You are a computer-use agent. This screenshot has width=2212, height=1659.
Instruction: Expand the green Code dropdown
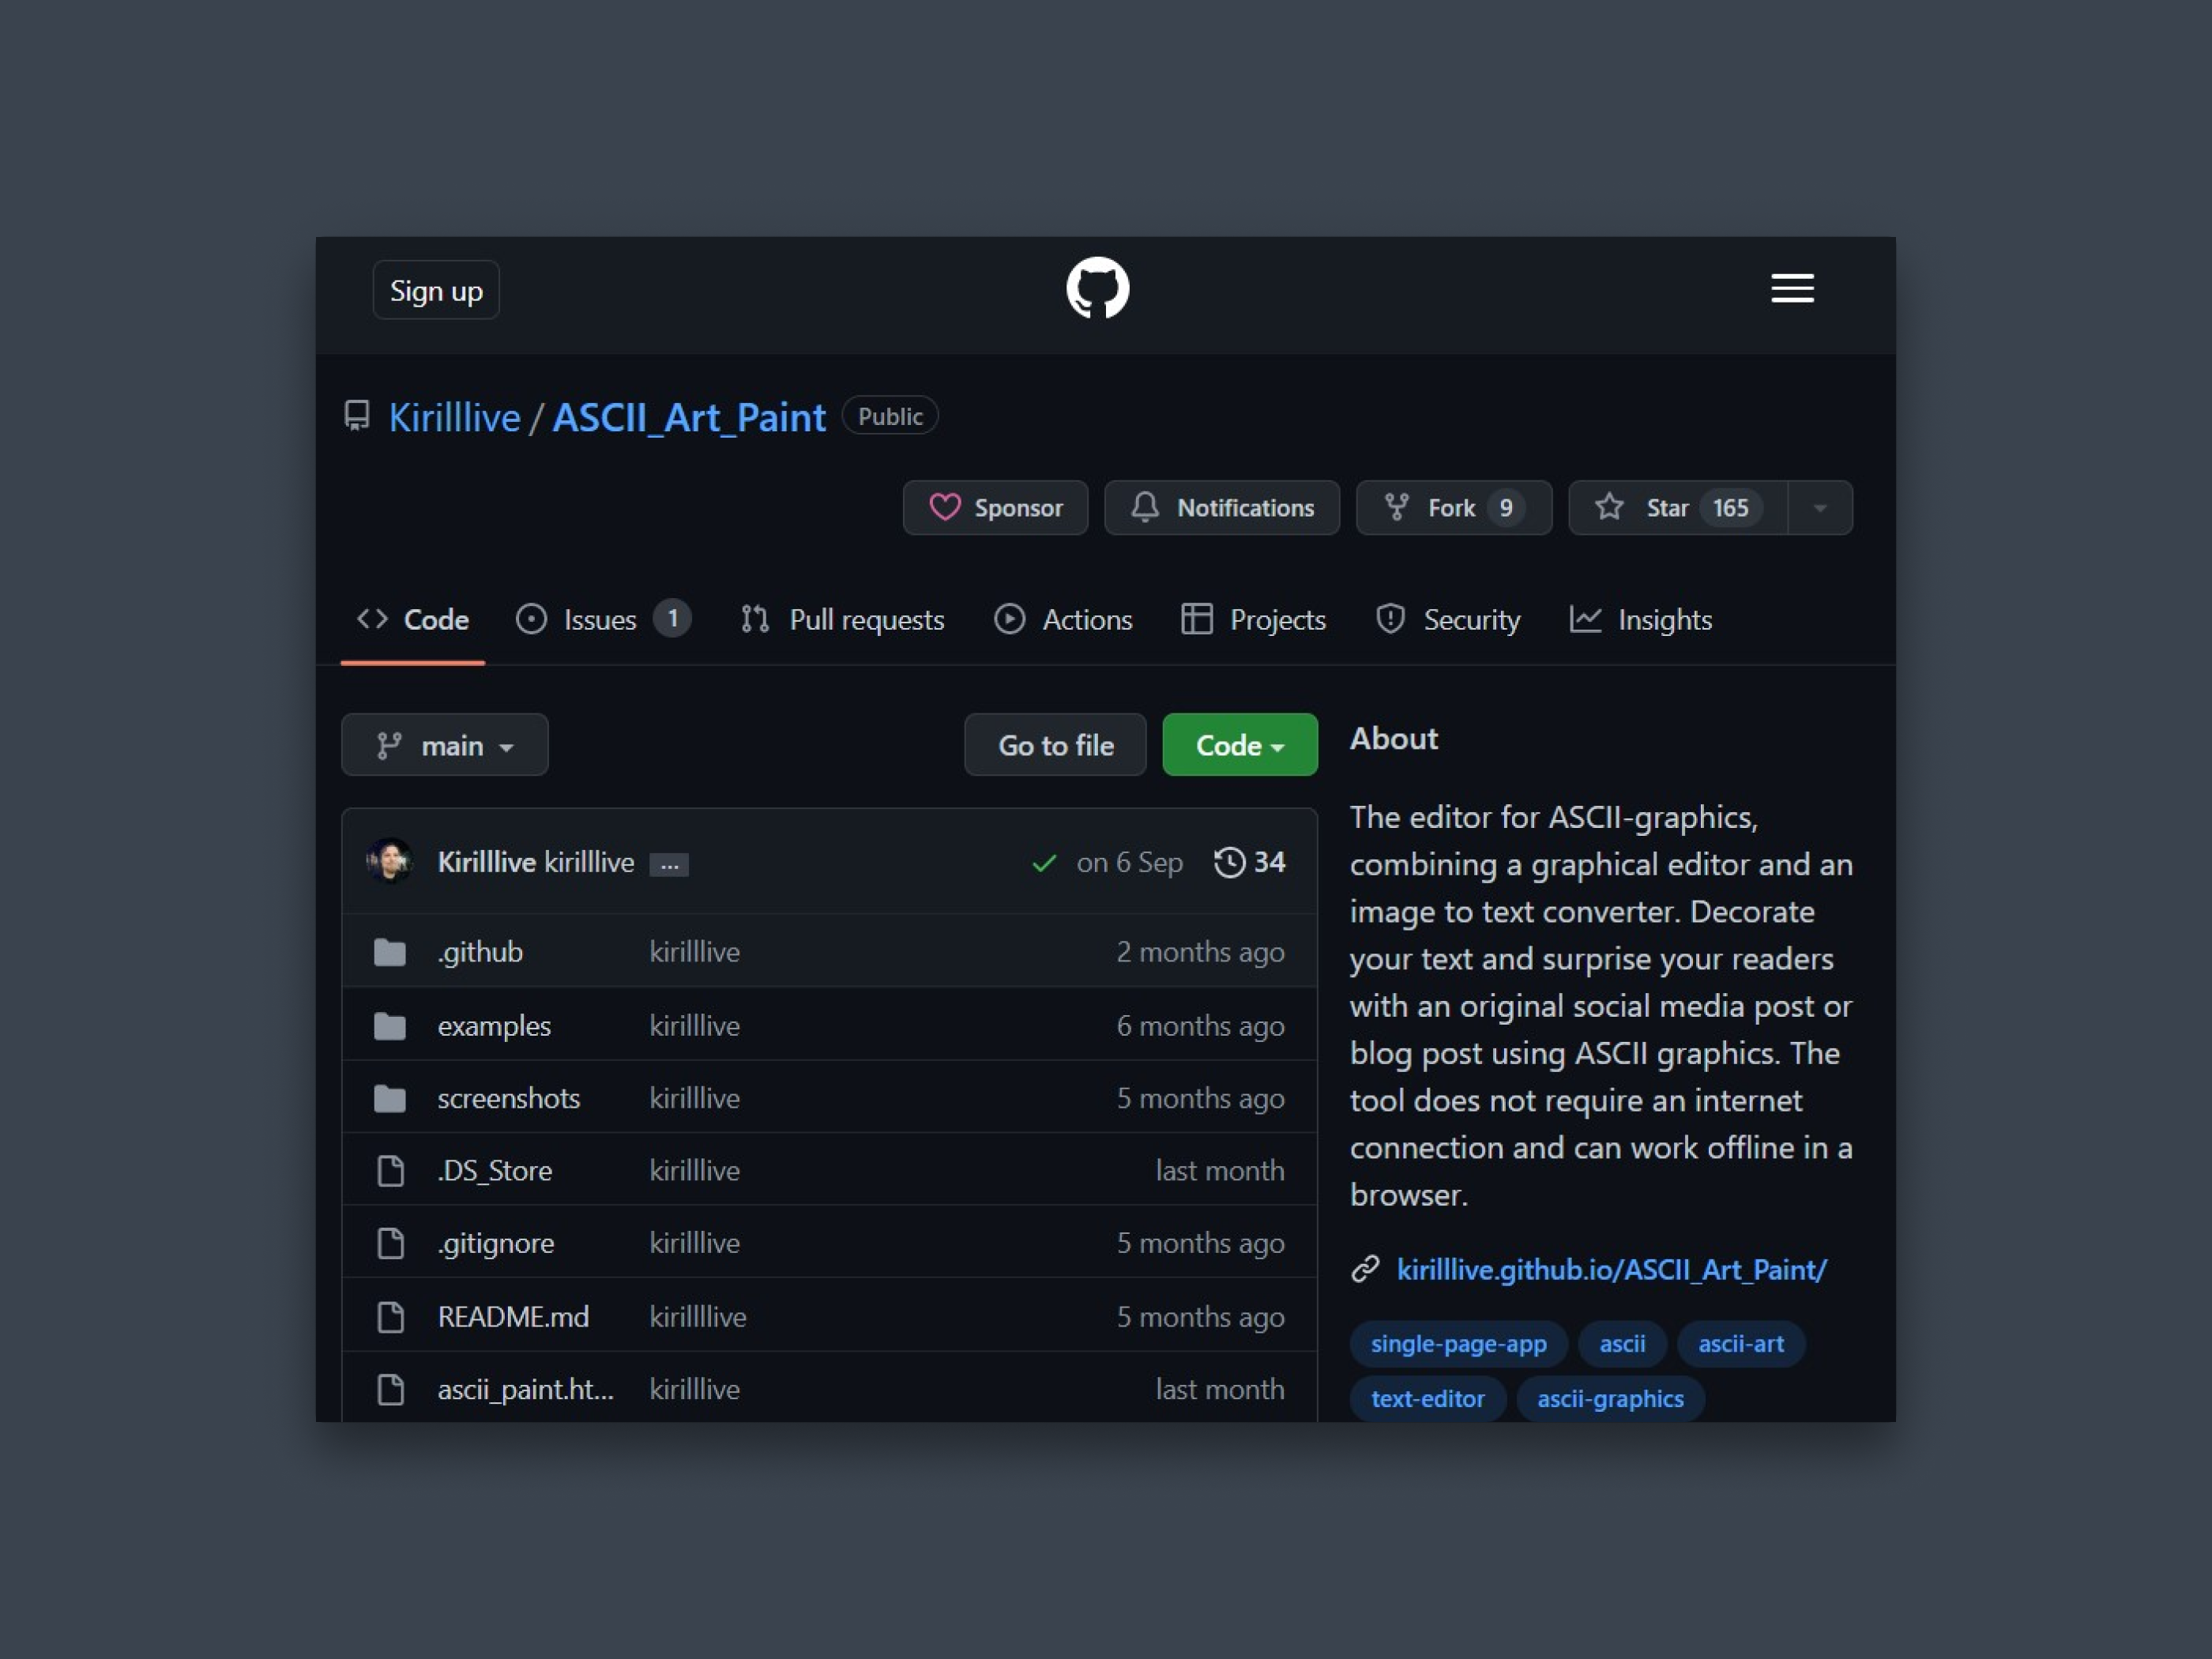point(1239,745)
